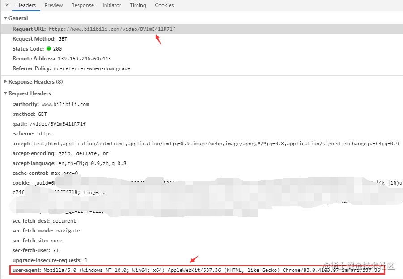Select Remote Address 139.159.246.60:443
403x279 pixels.
[84, 59]
